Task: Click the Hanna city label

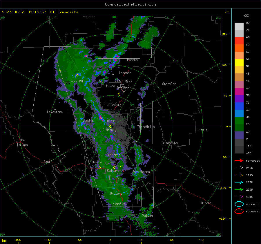Action: [203, 129]
